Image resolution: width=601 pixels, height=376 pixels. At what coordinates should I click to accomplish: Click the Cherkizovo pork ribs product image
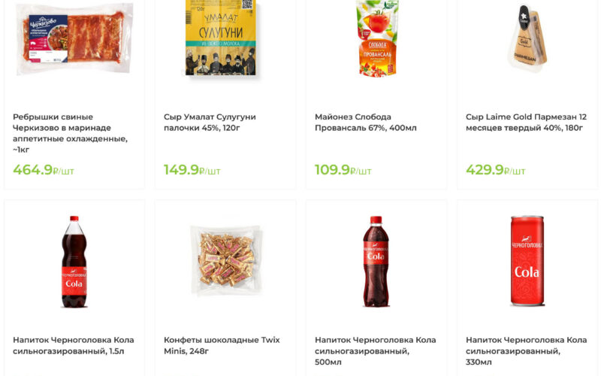pyautogui.click(x=74, y=39)
